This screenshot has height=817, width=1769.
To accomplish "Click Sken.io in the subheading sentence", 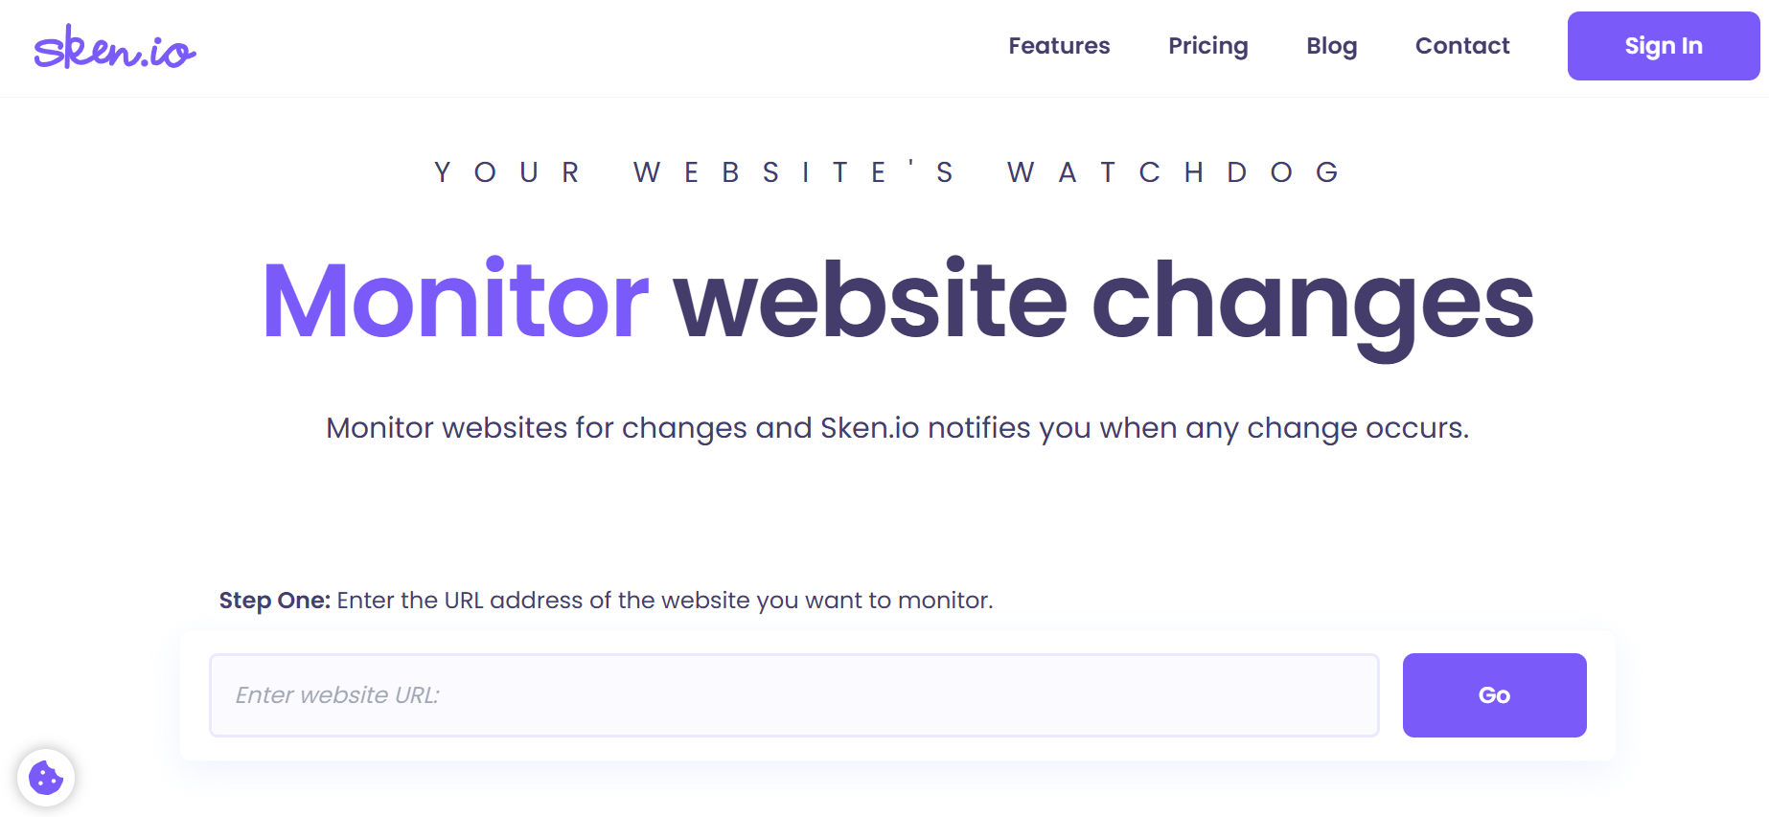I will tap(869, 427).
